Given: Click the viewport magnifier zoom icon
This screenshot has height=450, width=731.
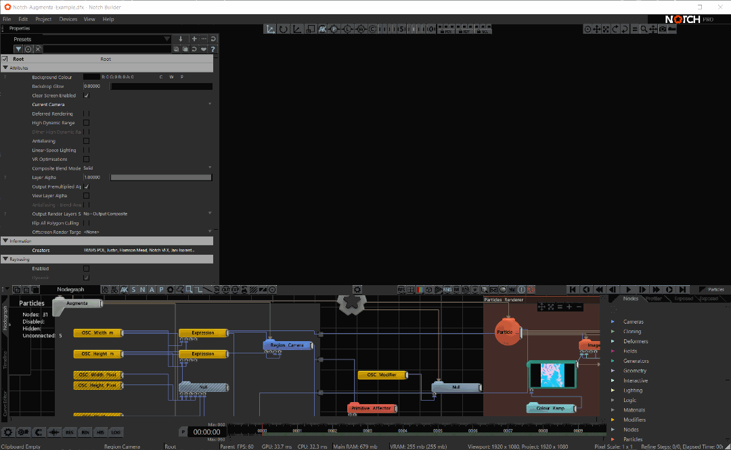Looking at the screenshot, I should pyautogui.click(x=644, y=29).
